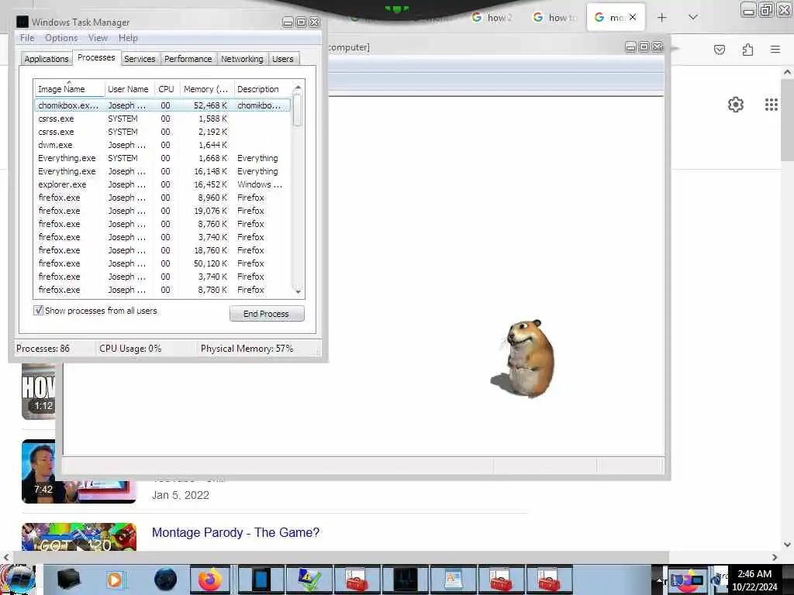
Task: Click the page's right horizontal scroll arrow
Action: point(775,557)
